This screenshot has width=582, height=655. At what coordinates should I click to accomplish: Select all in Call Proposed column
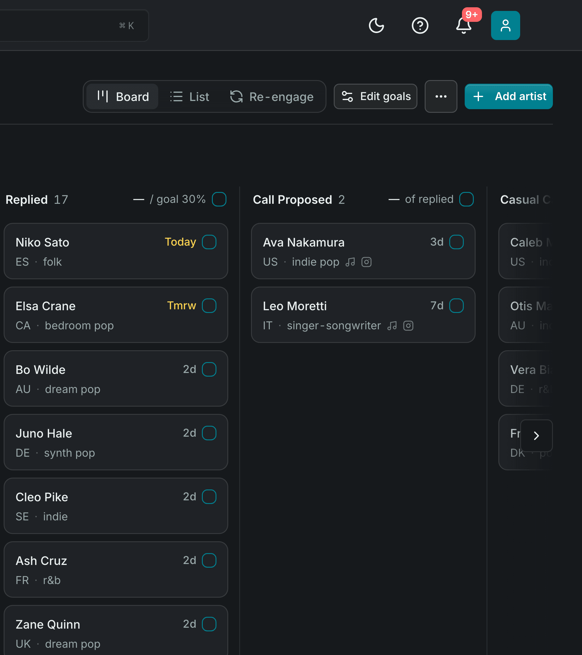(x=467, y=199)
